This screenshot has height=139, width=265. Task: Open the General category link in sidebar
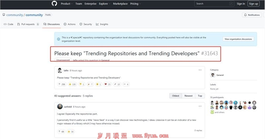(220, 75)
